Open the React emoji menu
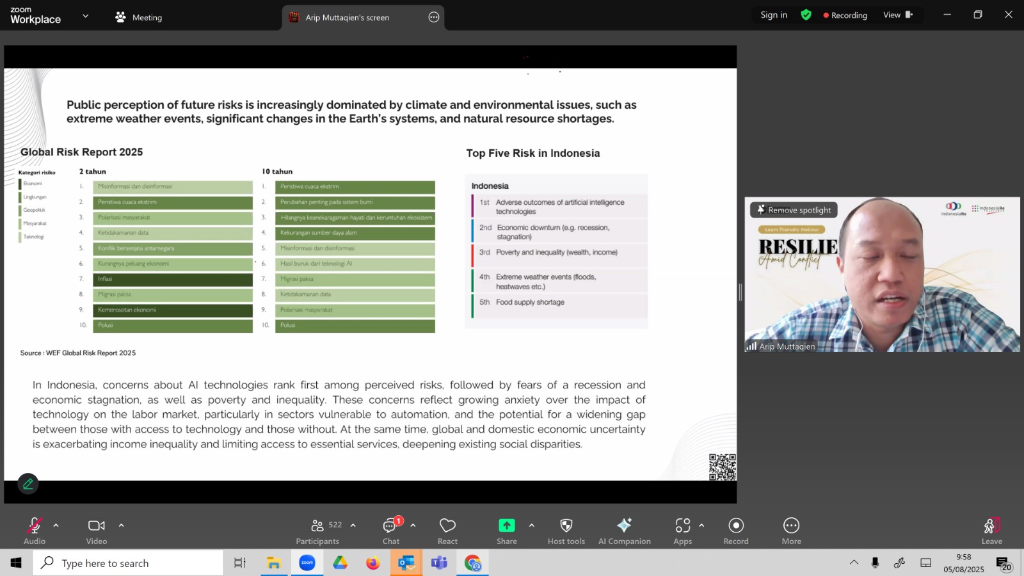 447,531
